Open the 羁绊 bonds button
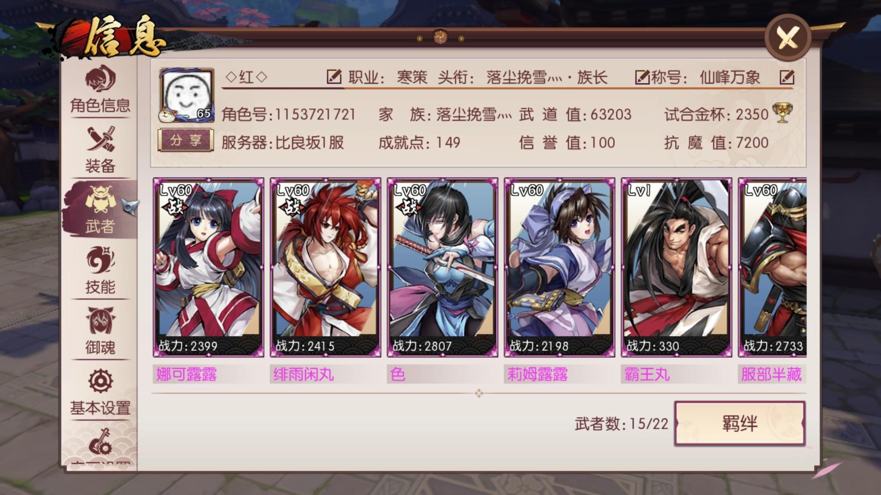Screen dimensions: 881x495 (740, 423)
